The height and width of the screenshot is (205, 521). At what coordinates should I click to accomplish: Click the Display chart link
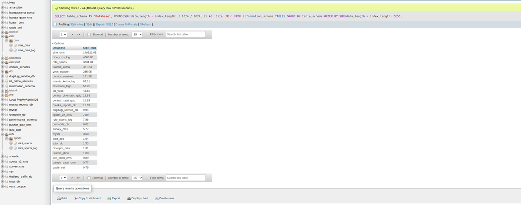pos(140,198)
